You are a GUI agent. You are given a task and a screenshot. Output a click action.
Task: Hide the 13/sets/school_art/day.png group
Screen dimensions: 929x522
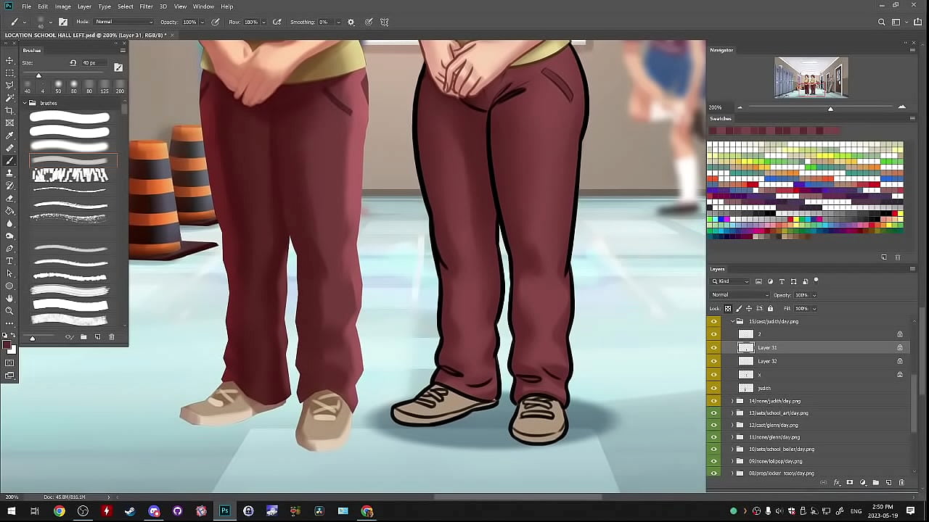pyautogui.click(x=714, y=413)
